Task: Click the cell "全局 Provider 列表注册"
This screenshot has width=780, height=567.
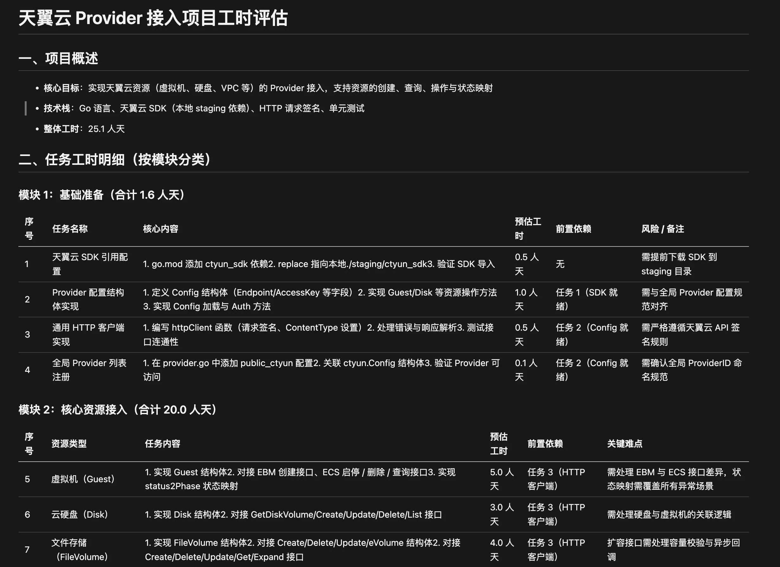Action: [89, 370]
